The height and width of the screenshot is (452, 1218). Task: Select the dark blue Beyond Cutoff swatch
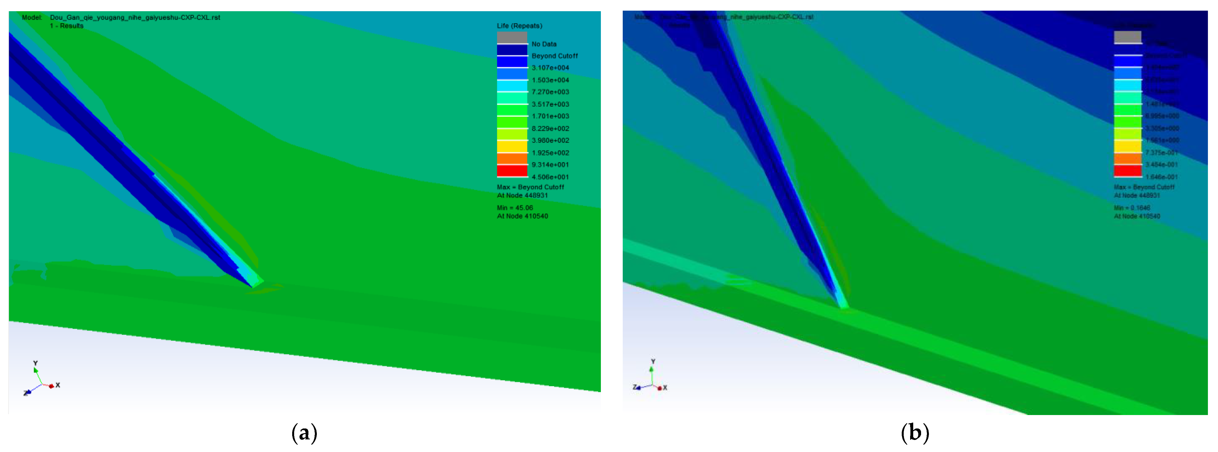click(512, 50)
